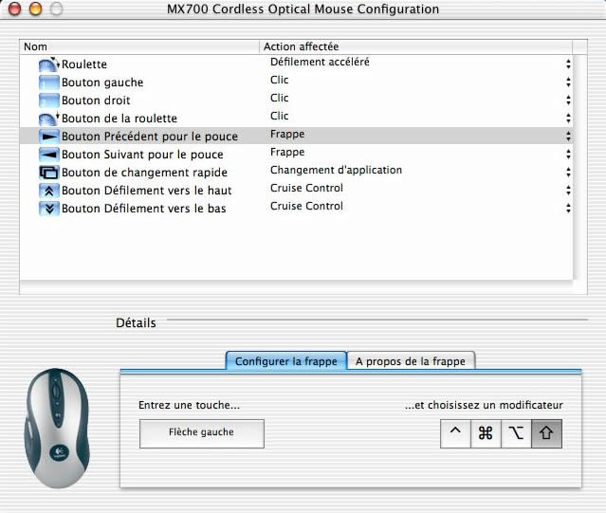Image resolution: width=606 pixels, height=513 pixels.
Task: Click Clic value of Bouton gauche row
Action: pyautogui.click(x=280, y=80)
